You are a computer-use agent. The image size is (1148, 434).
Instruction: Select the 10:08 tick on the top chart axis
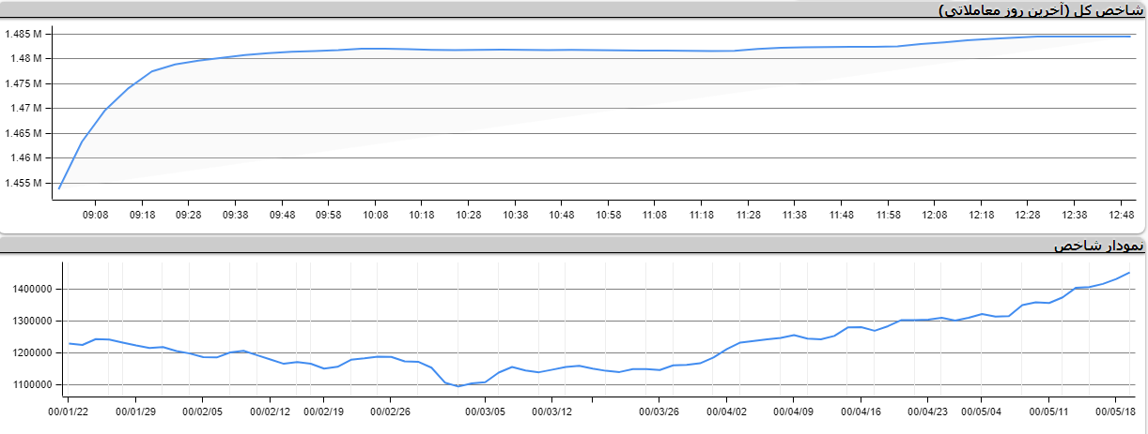(375, 215)
